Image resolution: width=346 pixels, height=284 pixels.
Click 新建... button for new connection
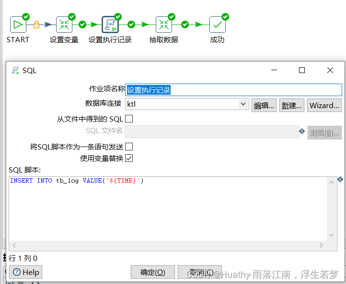[292, 105]
